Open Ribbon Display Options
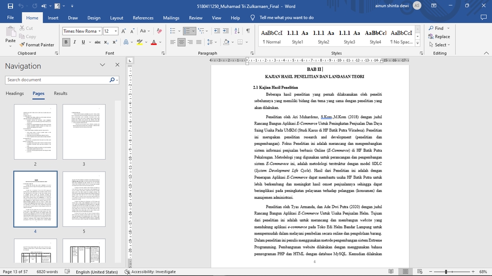This screenshot has height=276, width=492. pyautogui.click(x=434, y=6)
